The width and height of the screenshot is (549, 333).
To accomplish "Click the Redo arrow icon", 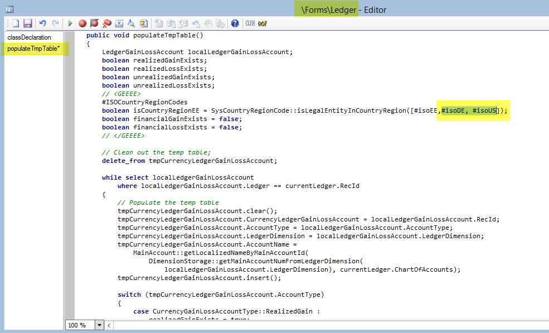I will pos(55,23).
